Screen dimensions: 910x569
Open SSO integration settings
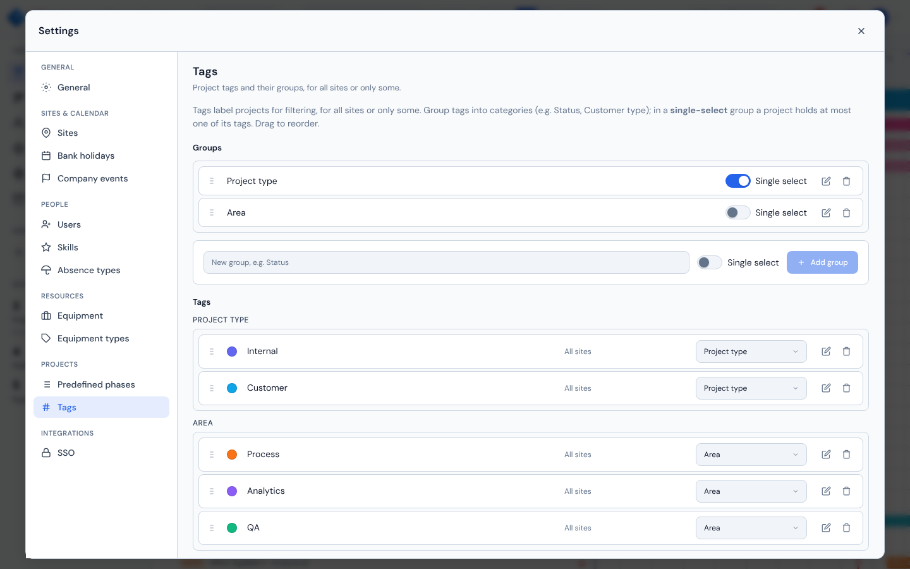pos(101,453)
